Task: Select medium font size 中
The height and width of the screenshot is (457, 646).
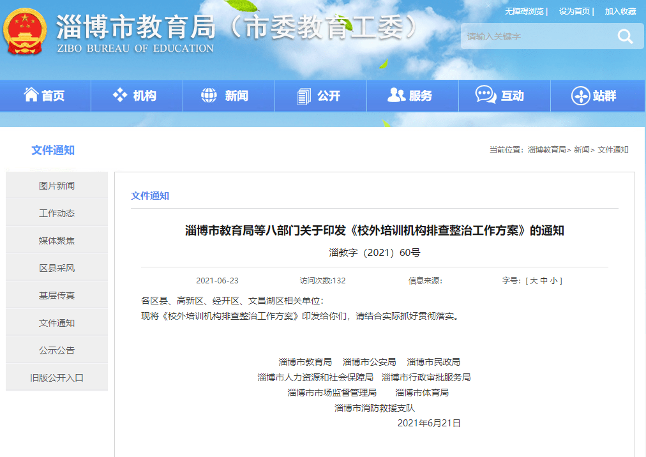Action: pyautogui.click(x=544, y=281)
